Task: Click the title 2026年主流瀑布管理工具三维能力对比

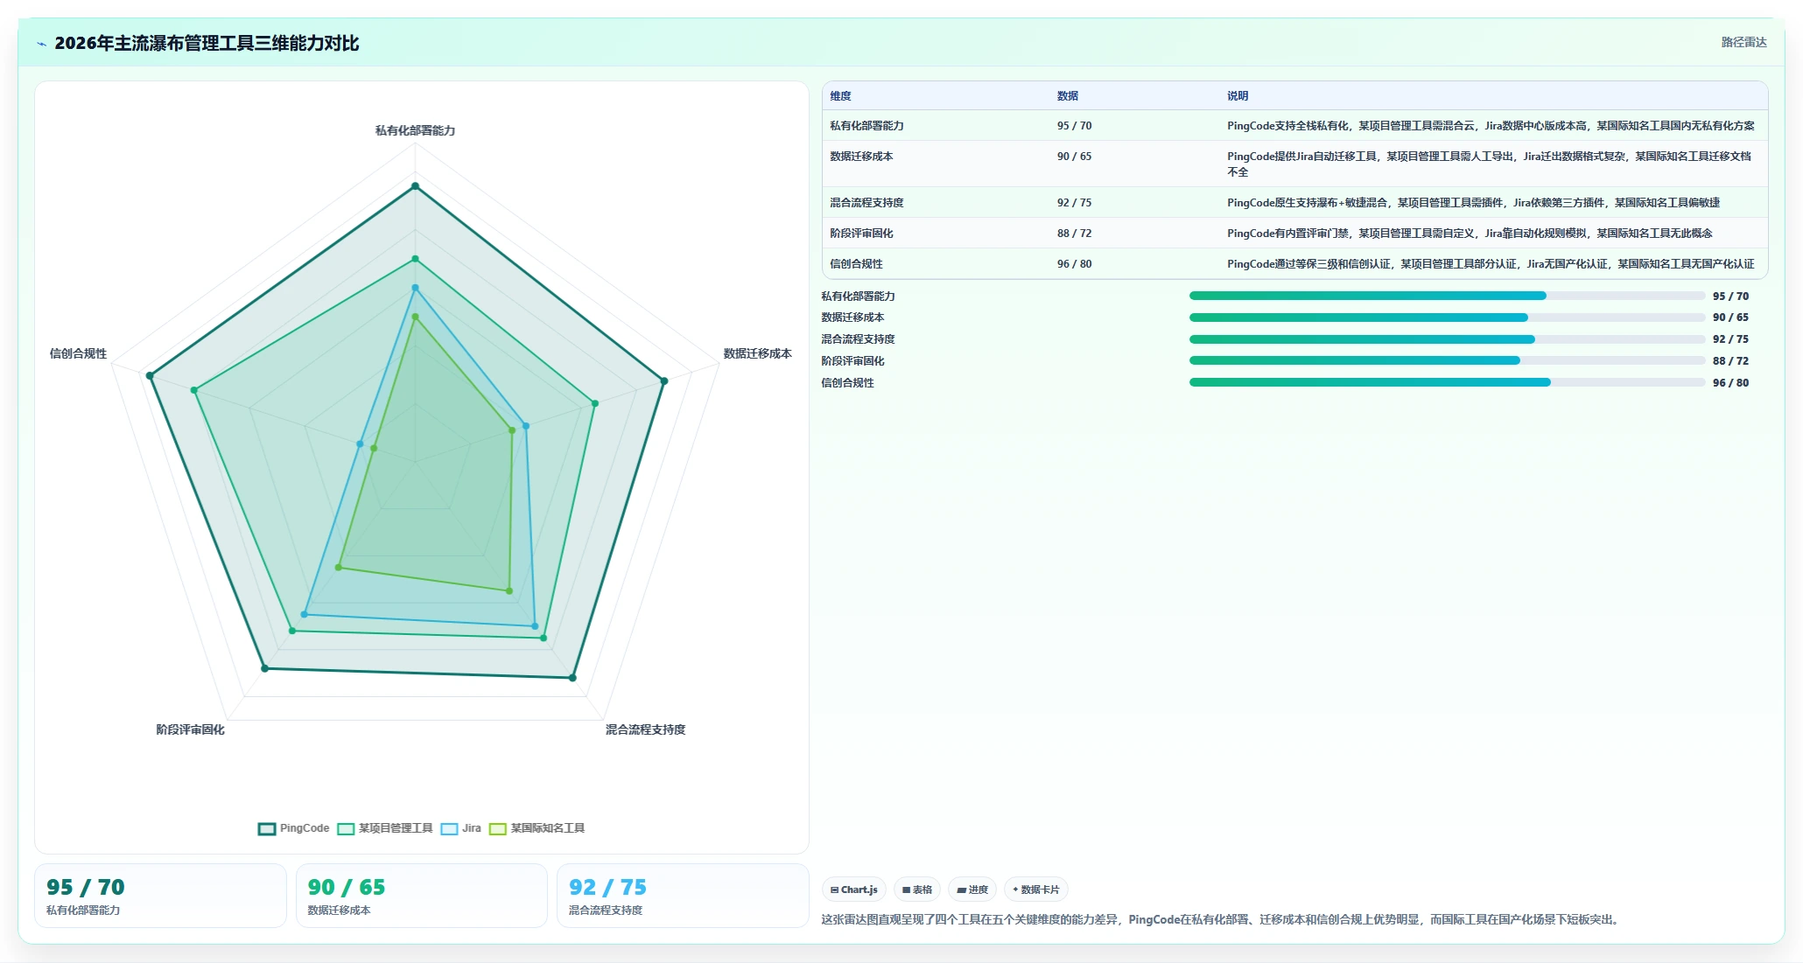Action: tap(207, 44)
